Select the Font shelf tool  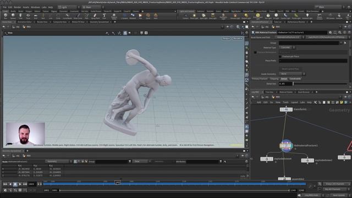[104, 16]
